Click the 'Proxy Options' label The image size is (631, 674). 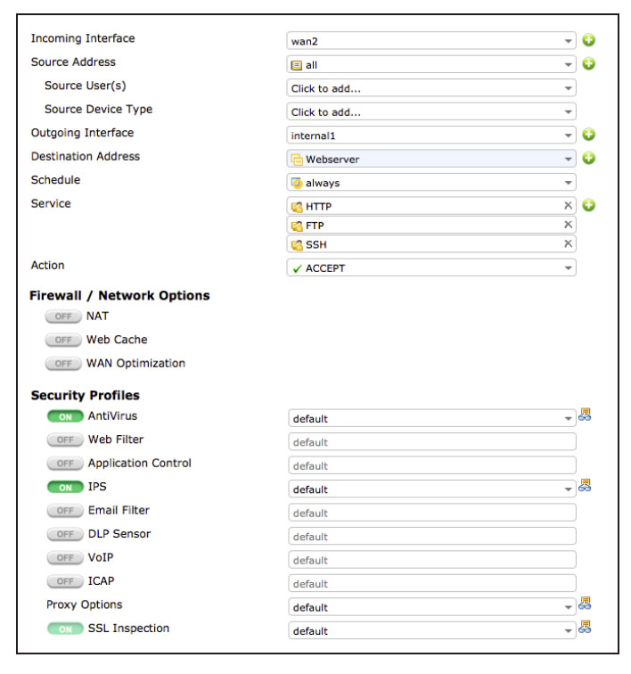pos(85,604)
